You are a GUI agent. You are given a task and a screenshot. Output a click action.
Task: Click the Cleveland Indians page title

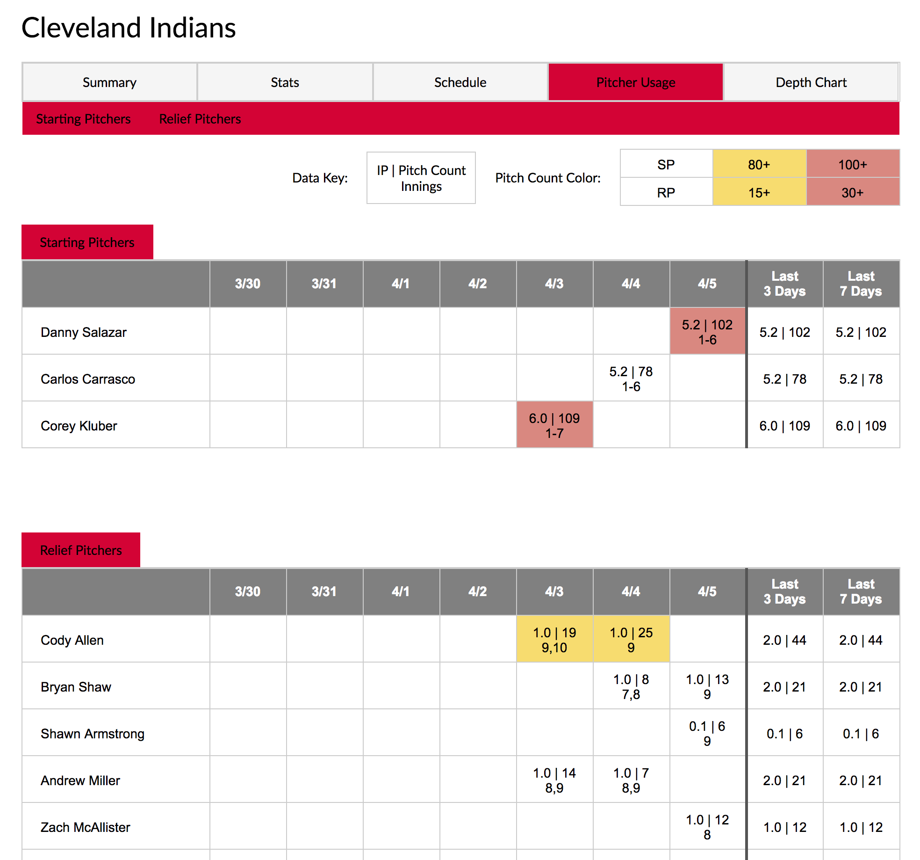[x=129, y=28]
